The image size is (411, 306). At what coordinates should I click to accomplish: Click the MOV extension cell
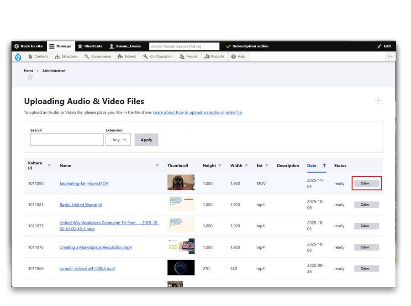click(261, 184)
